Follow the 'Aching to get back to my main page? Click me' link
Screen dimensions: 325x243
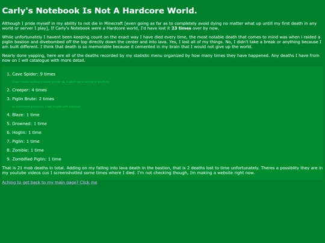pos(49,182)
